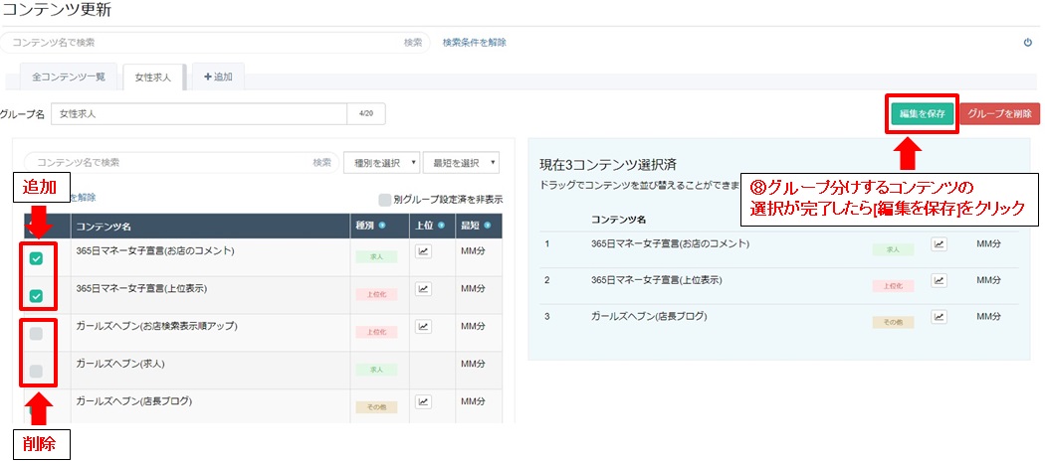Click the 編集を保存 button
This screenshot has height=462, width=1045.
923,113
